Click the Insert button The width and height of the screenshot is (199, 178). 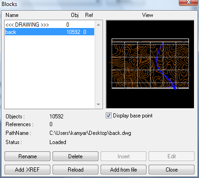tap(124, 156)
